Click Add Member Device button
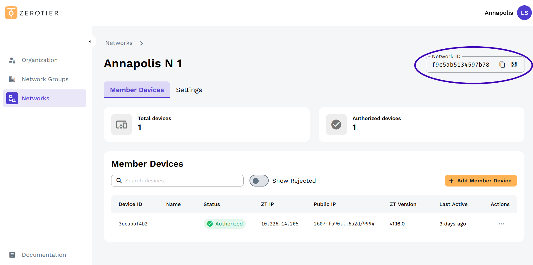Image resolution: width=533 pixels, height=265 pixels. coord(481,181)
